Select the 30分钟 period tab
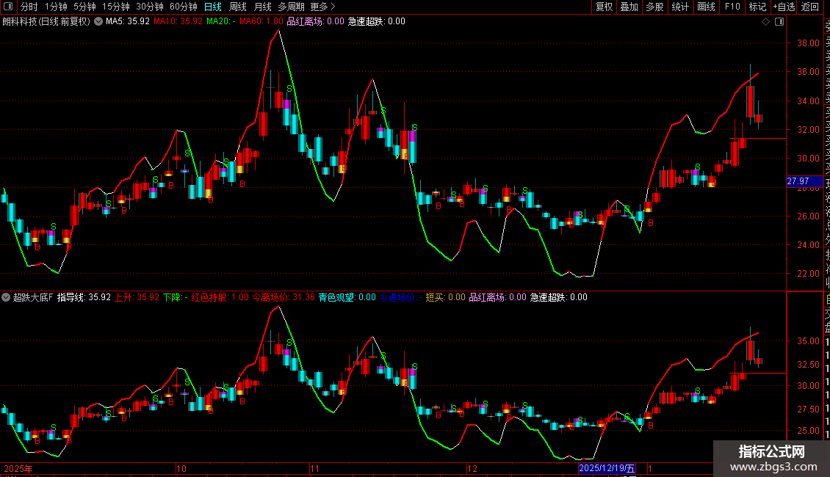The image size is (830, 477). [x=150, y=7]
